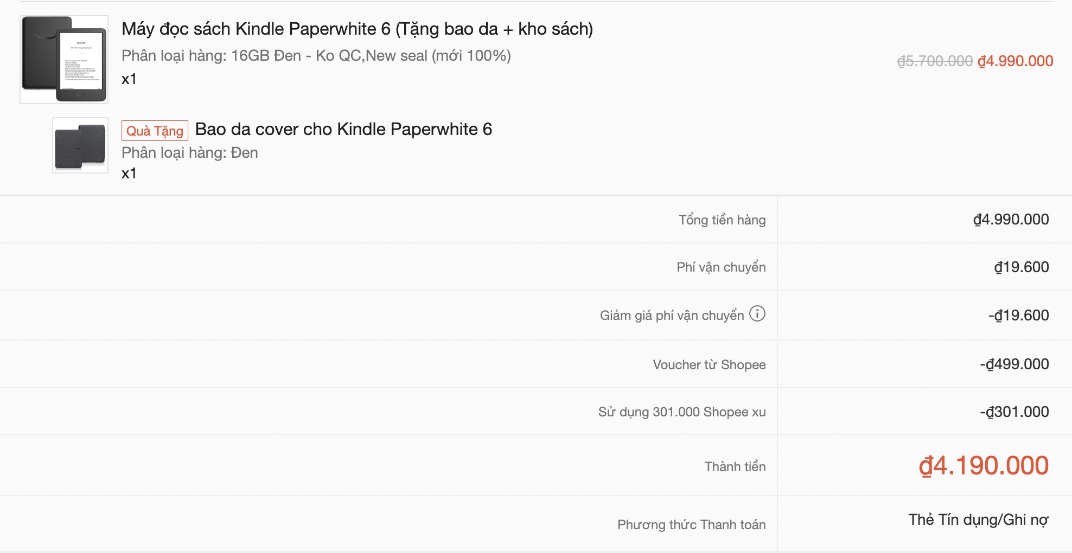Viewport: 1072px width, 553px height.
Task: Click the crossed-out ₫5.700.000 original price
Action: click(934, 61)
